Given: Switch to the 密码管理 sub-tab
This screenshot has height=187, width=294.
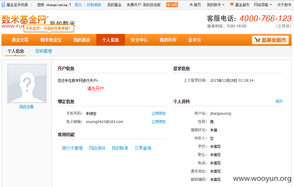Looking at the screenshot, I should click(44, 51).
